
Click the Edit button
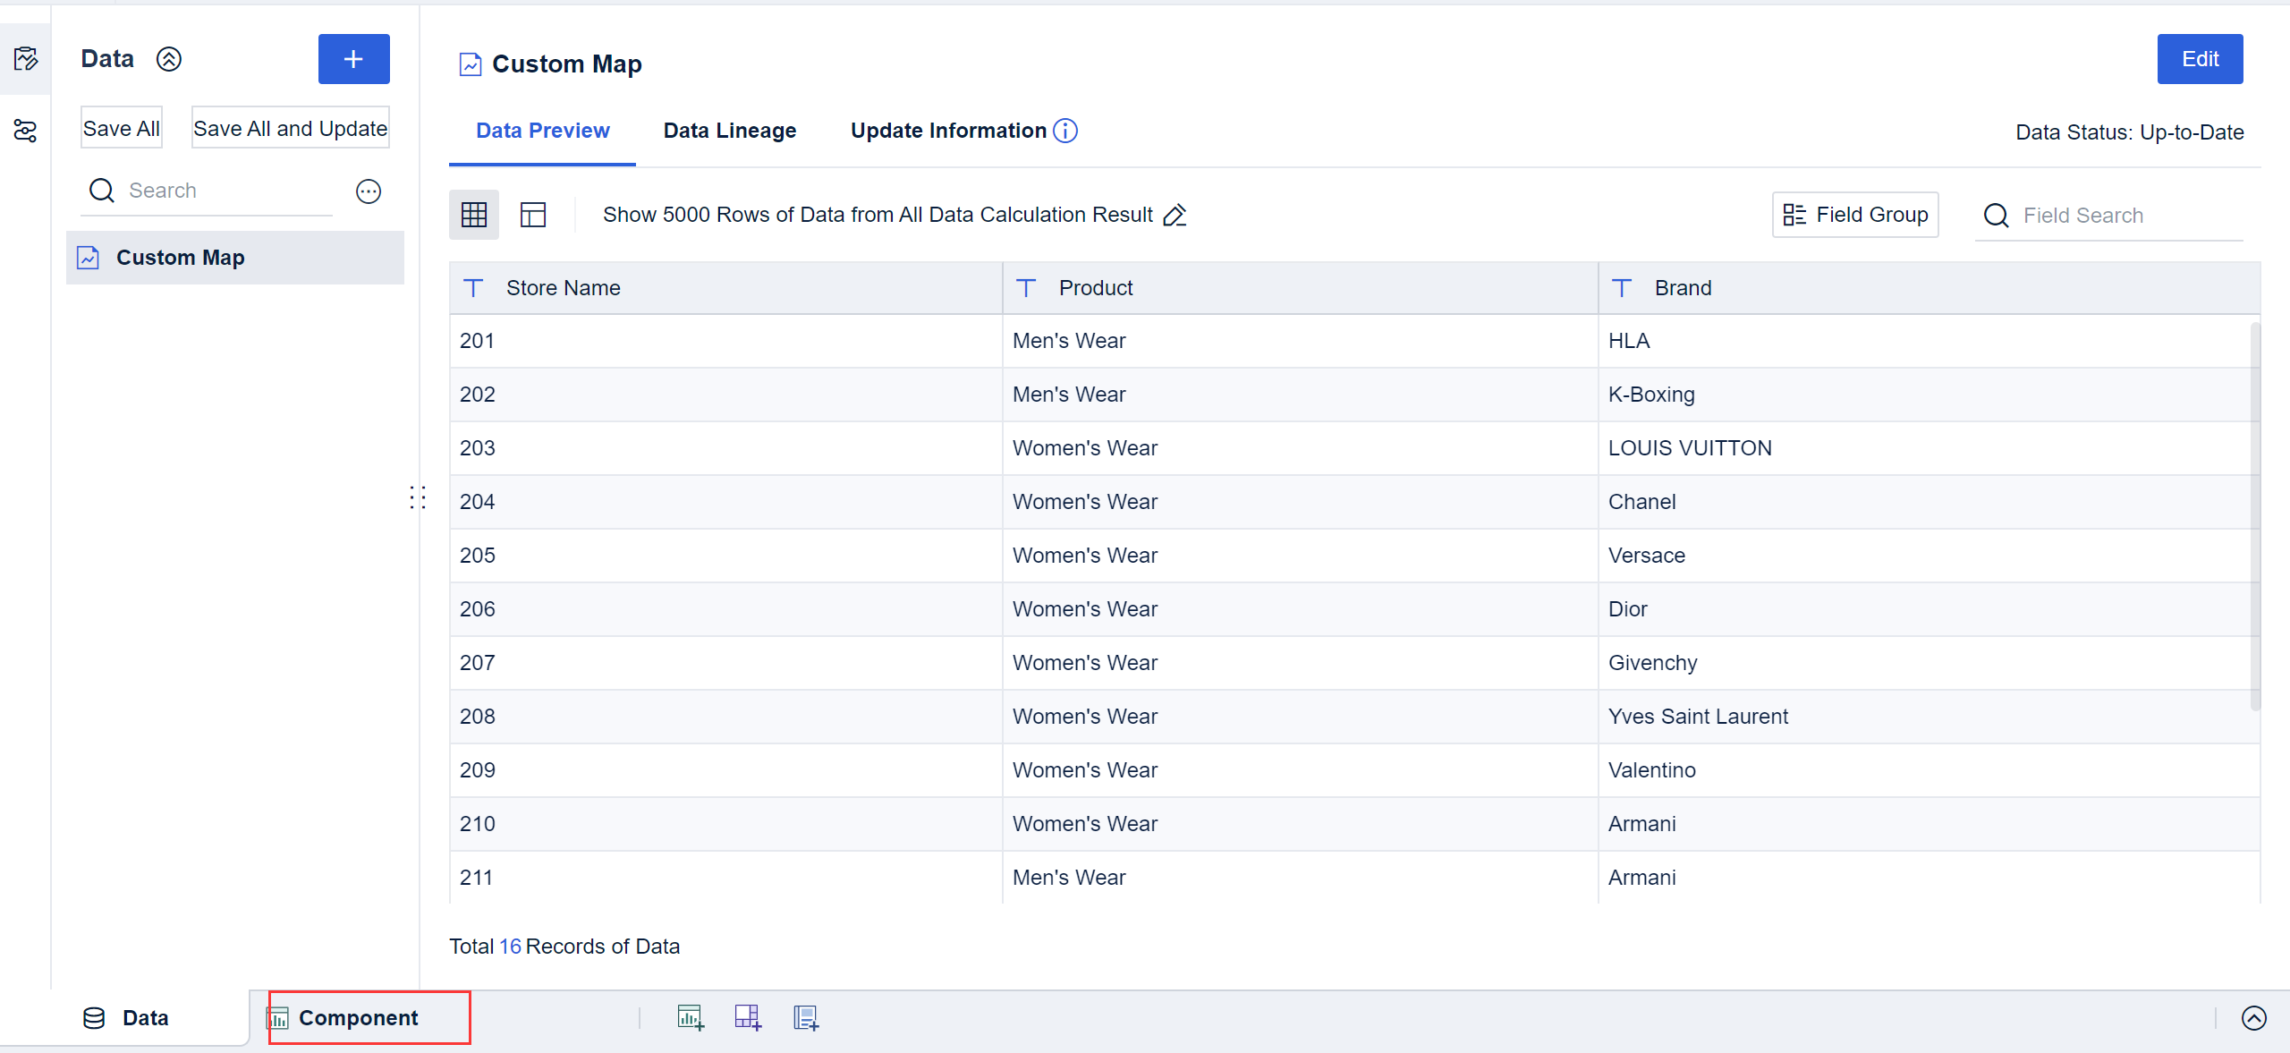coord(2200,59)
